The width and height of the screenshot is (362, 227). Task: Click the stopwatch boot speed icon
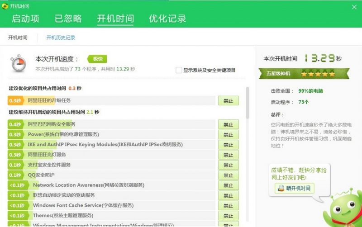pos(19,64)
